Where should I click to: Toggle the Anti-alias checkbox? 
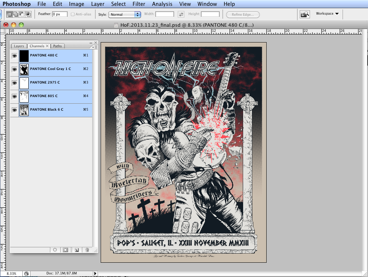(73, 14)
